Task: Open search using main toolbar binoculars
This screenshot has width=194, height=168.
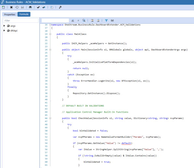Action: [x=30, y=7]
